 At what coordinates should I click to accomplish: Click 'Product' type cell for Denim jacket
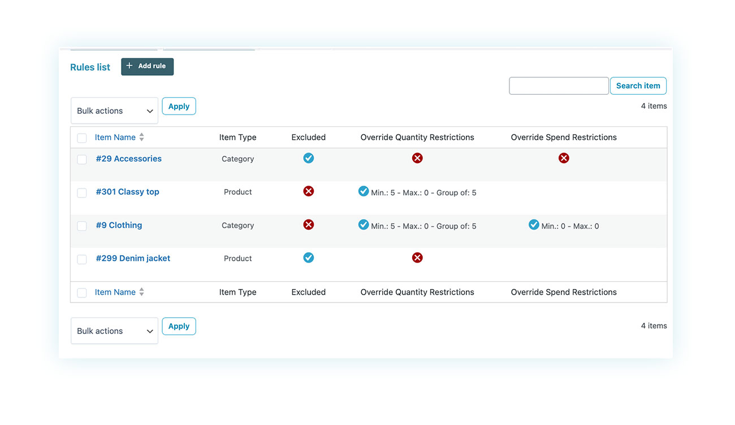tap(237, 258)
